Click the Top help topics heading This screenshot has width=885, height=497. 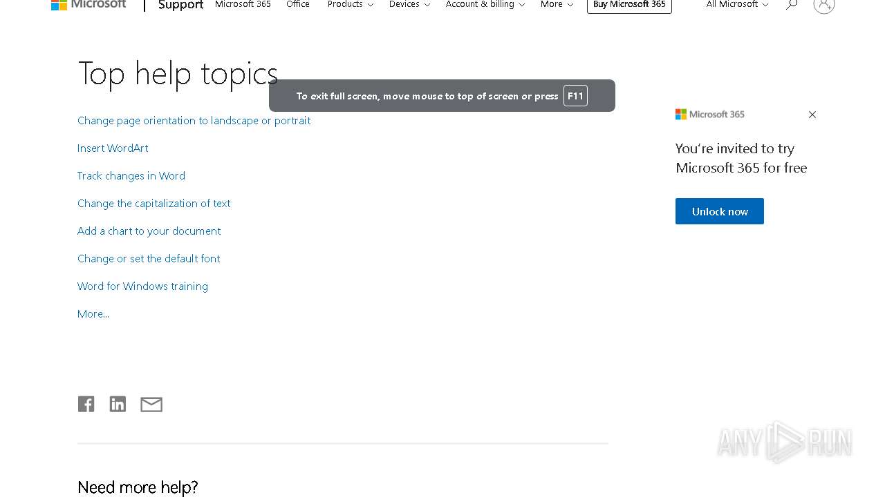click(x=178, y=73)
